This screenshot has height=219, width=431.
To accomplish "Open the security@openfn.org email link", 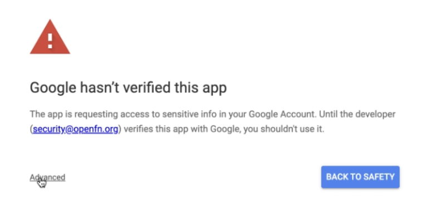I will (76, 129).
